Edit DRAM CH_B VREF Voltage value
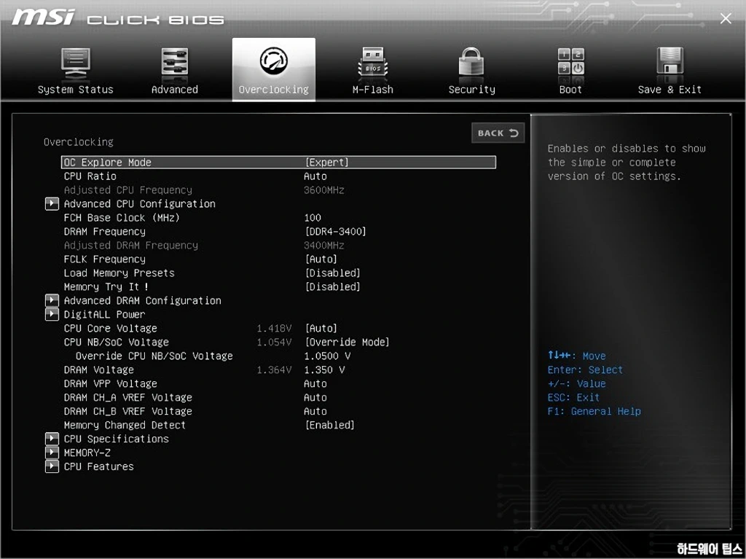Screen dimensions: 746x559 [315, 411]
